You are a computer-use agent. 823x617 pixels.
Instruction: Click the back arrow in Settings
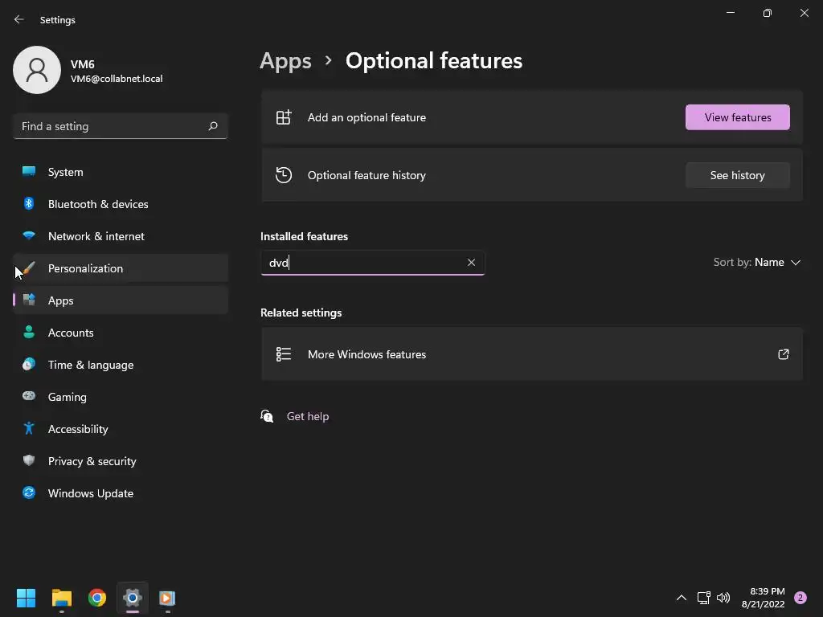click(19, 19)
